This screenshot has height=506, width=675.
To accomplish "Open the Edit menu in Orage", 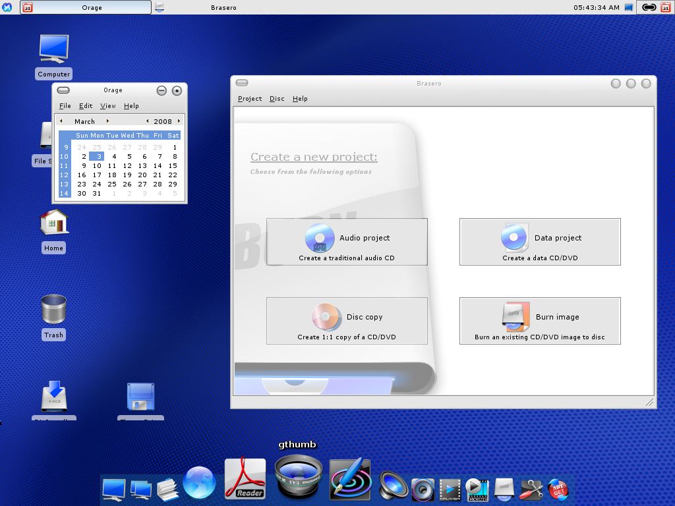I will coord(86,106).
